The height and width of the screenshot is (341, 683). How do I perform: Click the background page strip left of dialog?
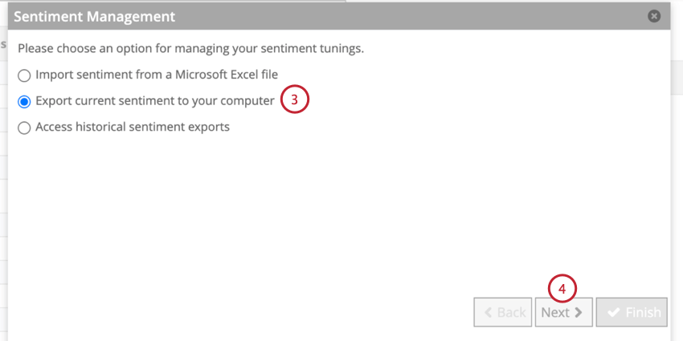(x=3, y=183)
